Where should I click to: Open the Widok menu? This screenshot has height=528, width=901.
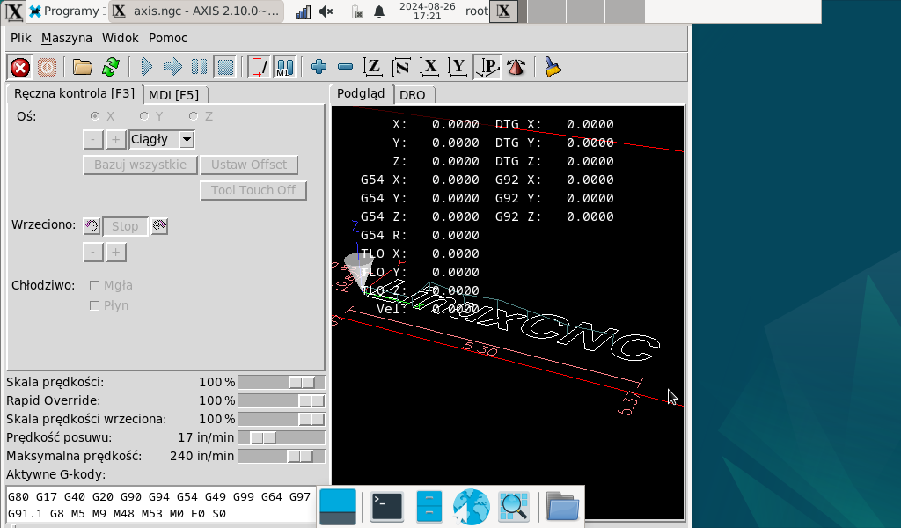tap(120, 38)
